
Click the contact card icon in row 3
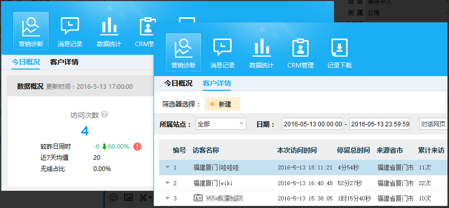197,197
